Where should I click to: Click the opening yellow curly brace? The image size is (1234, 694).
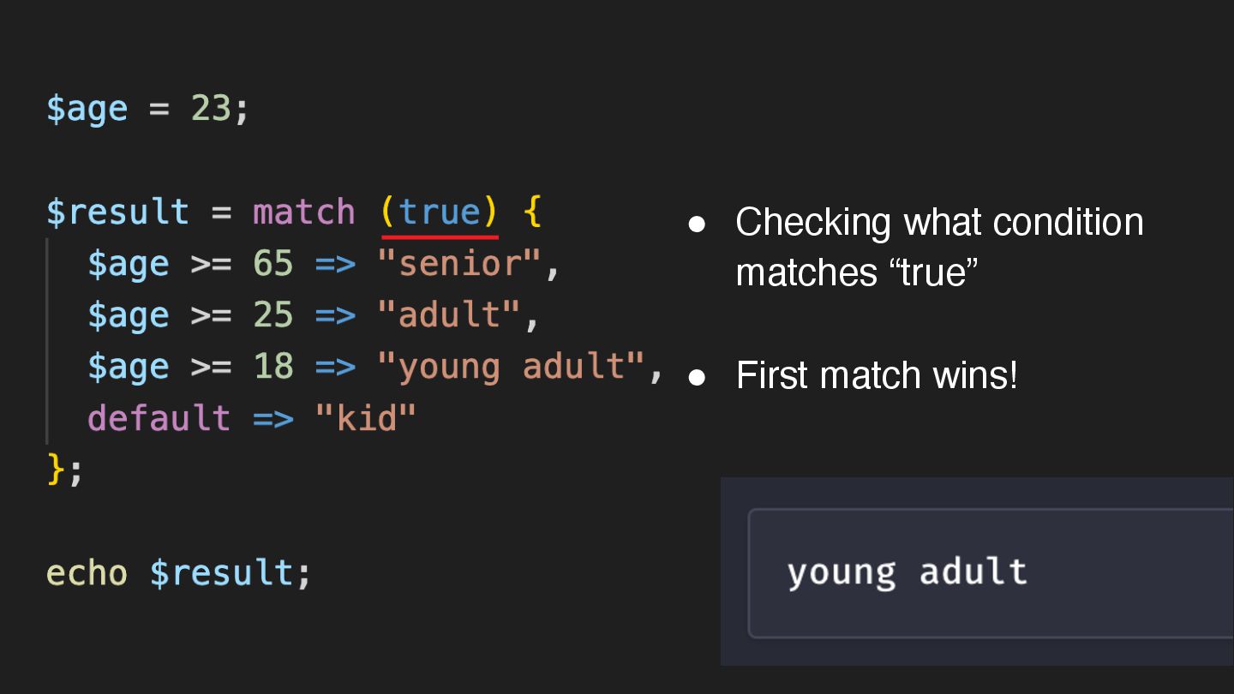tap(532, 212)
